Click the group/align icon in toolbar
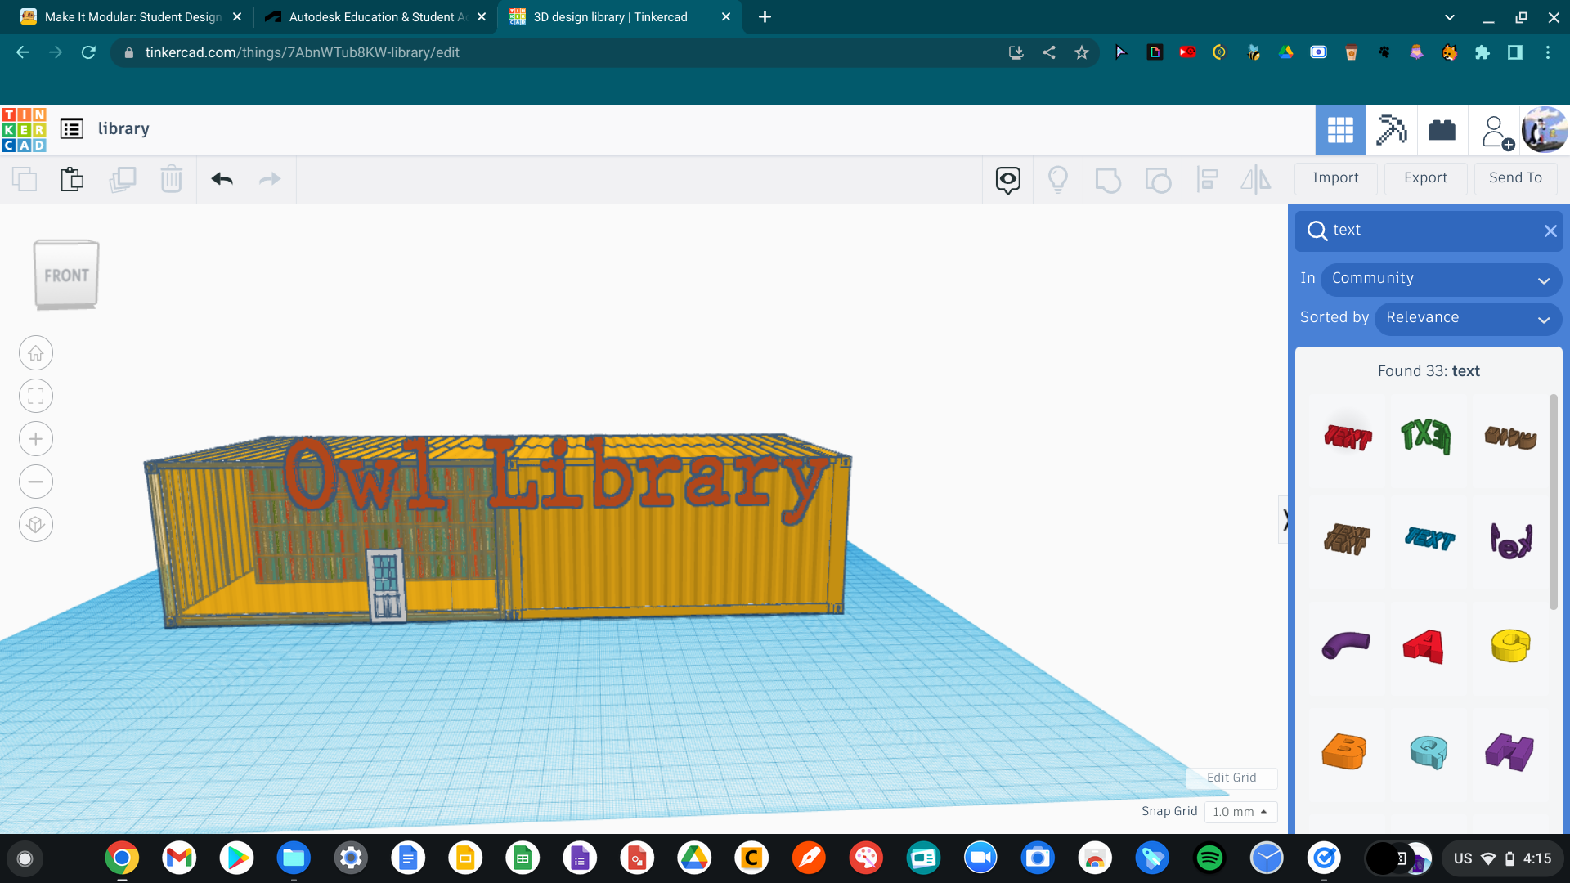The height and width of the screenshot is (883, 1570). point(1207,178)
